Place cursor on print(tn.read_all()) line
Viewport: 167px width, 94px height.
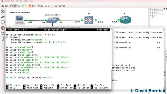point(29,78)
